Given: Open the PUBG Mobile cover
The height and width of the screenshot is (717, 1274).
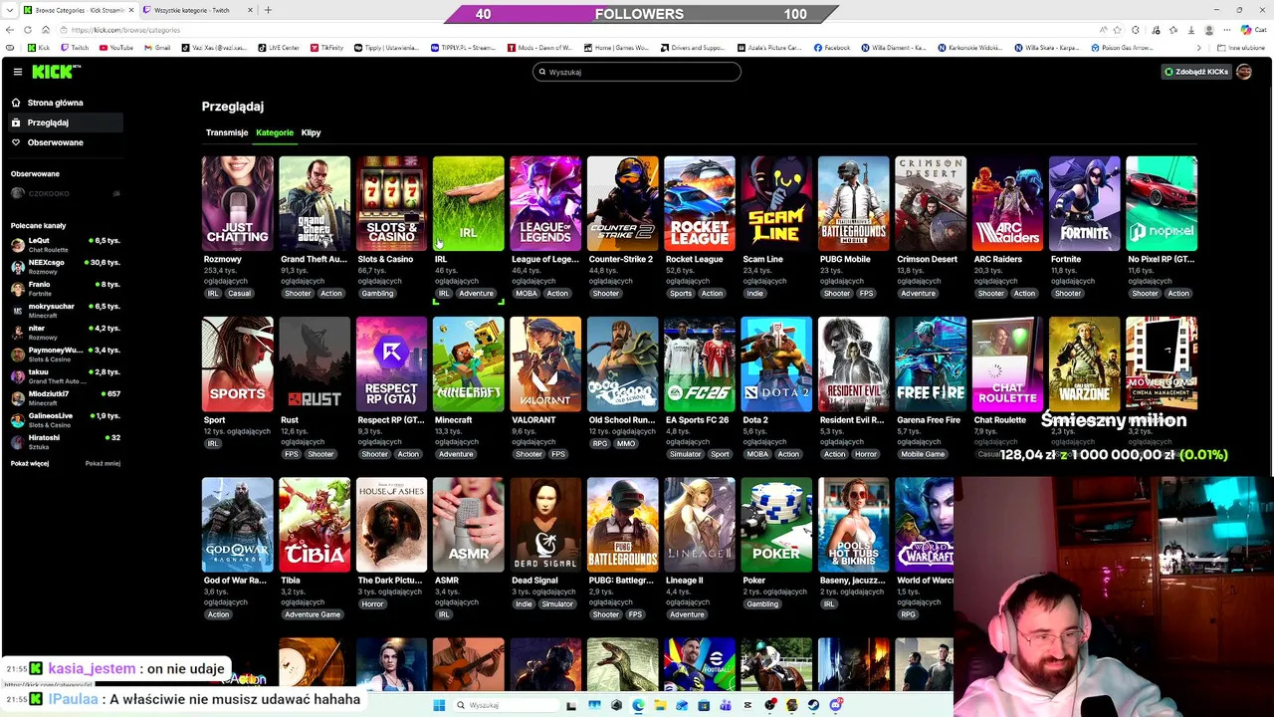Looking at the screenshot, I should [854, 203].
